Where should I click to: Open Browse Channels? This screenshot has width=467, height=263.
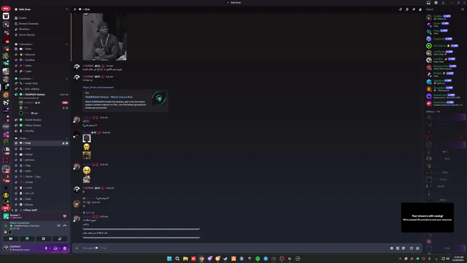click(42, 23)
